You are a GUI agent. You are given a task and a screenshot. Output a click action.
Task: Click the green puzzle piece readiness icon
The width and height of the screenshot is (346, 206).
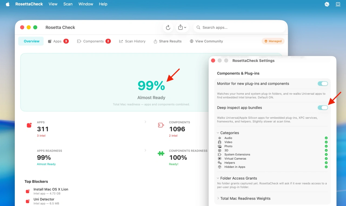pyautogui.click(x=161, y=153)
